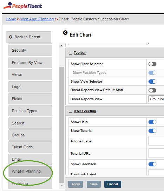The image size is (164, 193).
Task: Open the Features By View menu item
Action: click(30, 63)
